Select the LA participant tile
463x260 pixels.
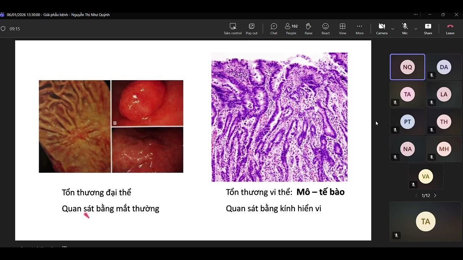click(x=444, y=94)
